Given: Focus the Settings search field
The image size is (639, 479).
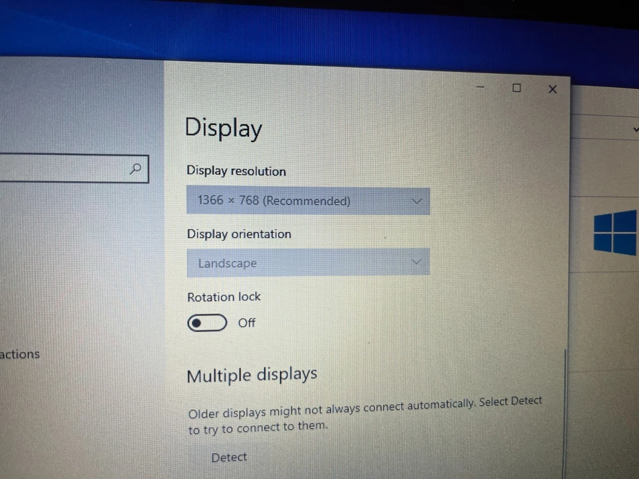Looking at the screenshot, I should point(74,168).
